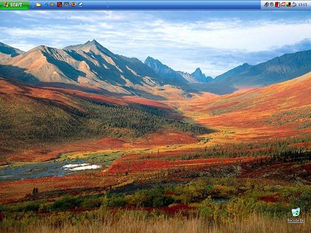Click the blue-white disc Quick Launch icon
This screenshot has height=233, width=311.
click(x=80, y=4)
